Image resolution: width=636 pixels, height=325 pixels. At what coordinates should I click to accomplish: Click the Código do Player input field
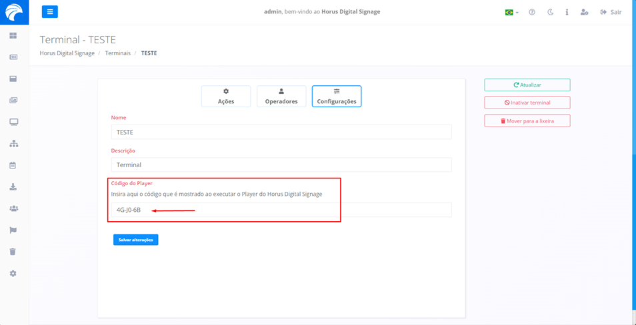coord(281,210)
